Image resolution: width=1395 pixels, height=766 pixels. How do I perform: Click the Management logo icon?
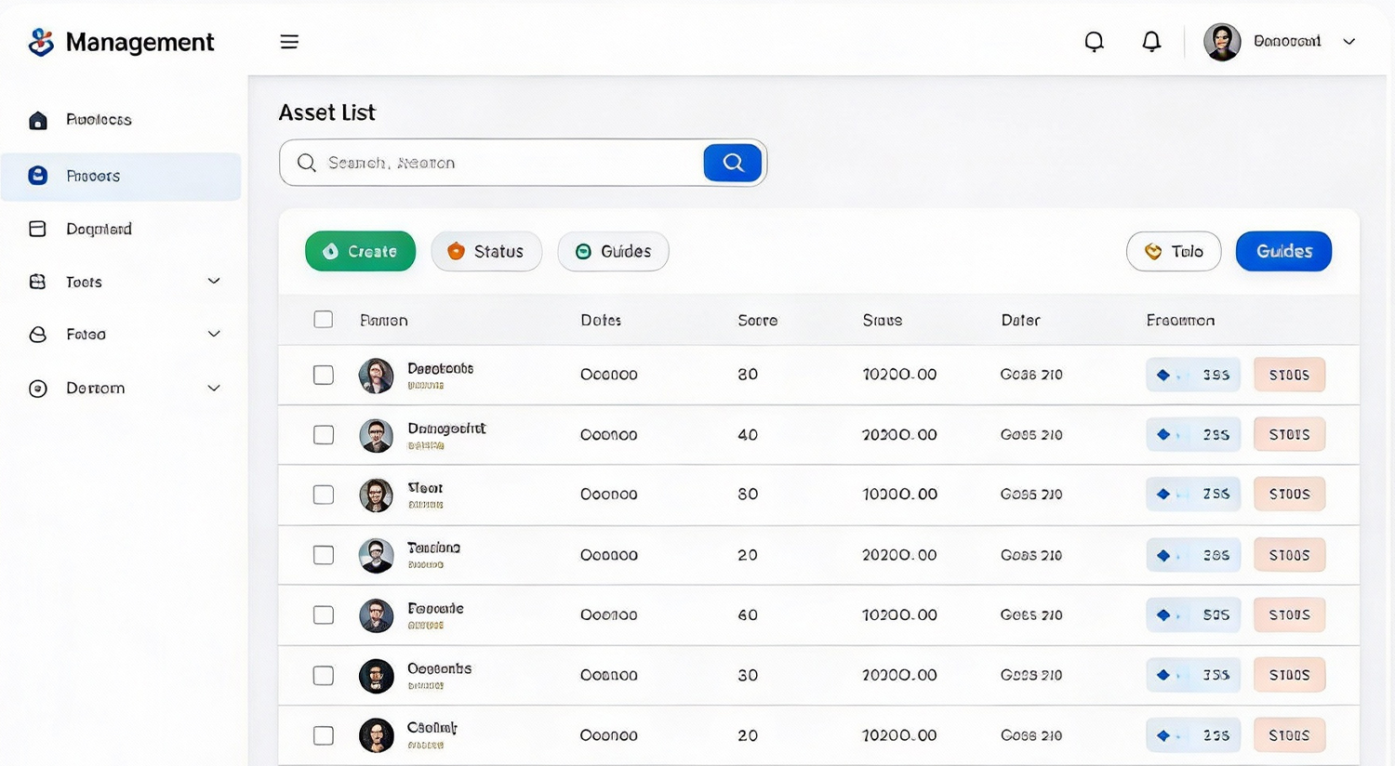(x=41, y=42)
